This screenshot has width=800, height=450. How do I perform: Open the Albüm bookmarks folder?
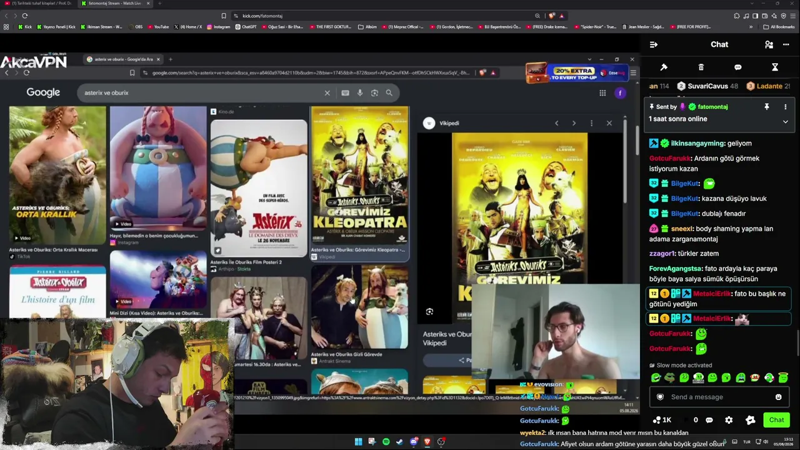(367, 27)
